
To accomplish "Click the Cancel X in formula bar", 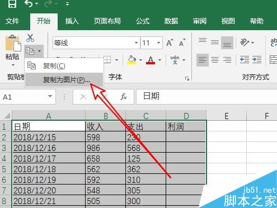I will [83, 97].
